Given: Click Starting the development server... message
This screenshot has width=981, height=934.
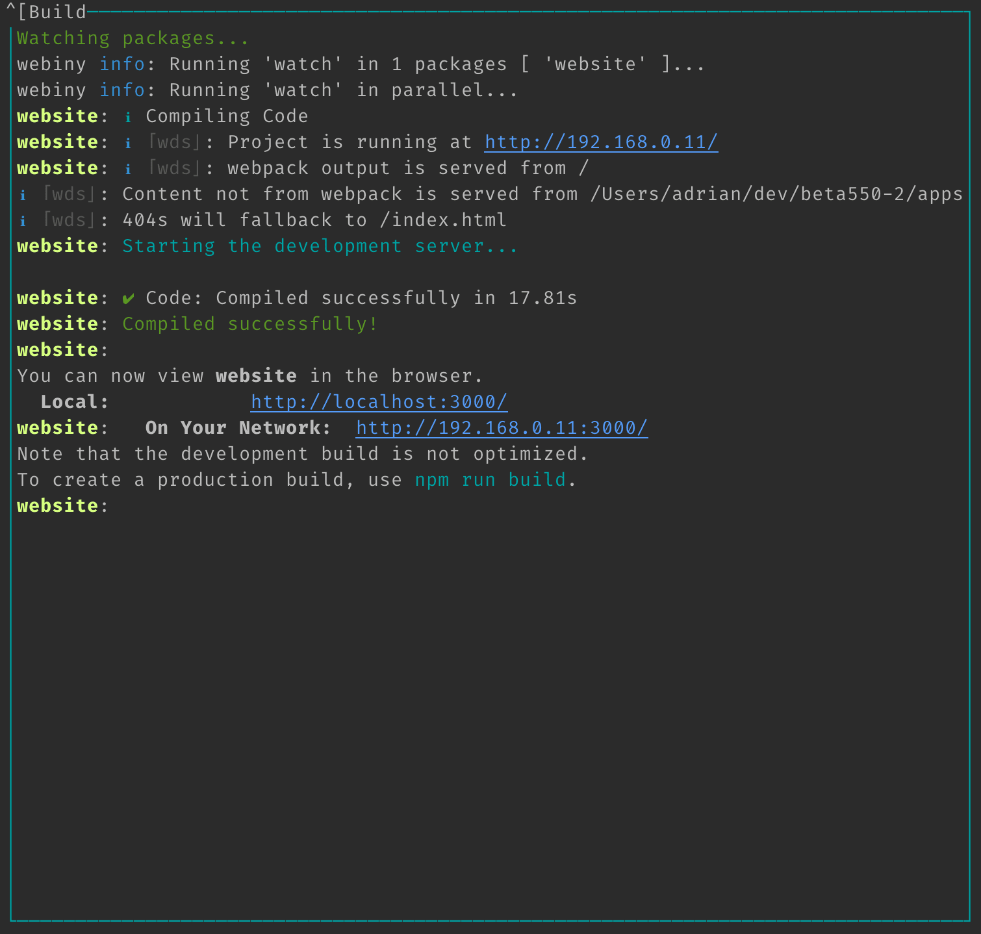Looking at the screenshot, I should (x=320, y=246).
